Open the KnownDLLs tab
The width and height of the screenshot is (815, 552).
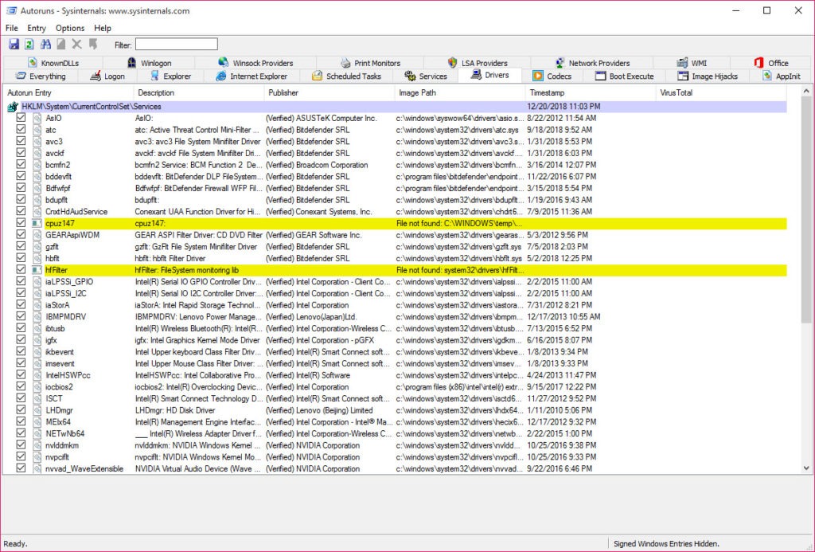tap(53, 63)
